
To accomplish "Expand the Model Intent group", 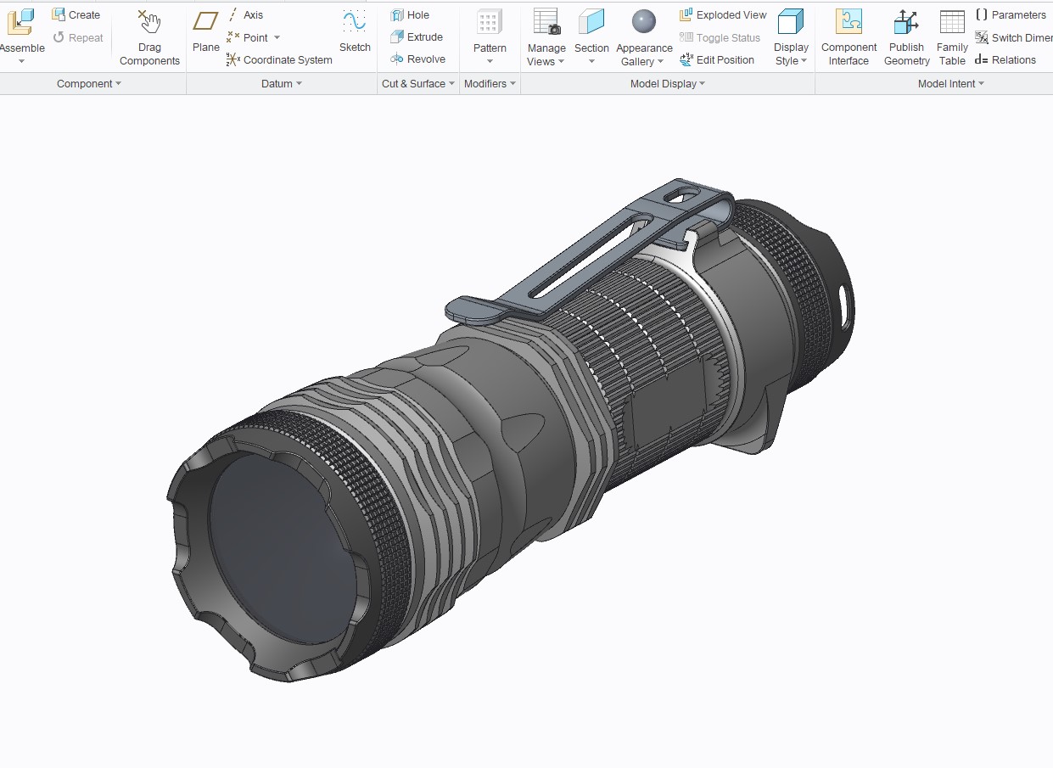I will click(x=951, y=83).
